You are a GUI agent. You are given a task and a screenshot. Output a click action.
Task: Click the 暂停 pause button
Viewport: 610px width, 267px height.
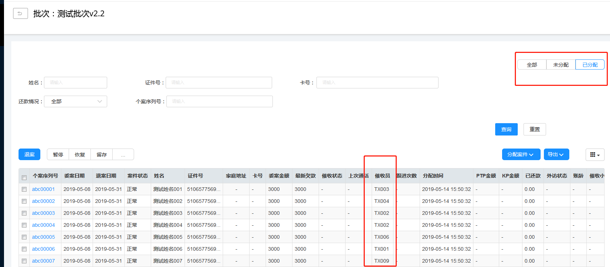(58, 155)
